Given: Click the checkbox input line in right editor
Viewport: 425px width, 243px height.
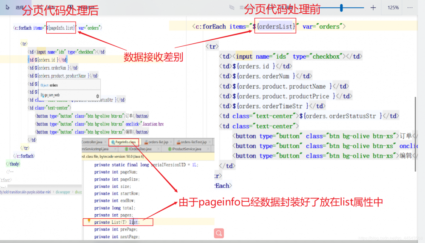Looking at the screenshot, I should click(x=291, y=57).
